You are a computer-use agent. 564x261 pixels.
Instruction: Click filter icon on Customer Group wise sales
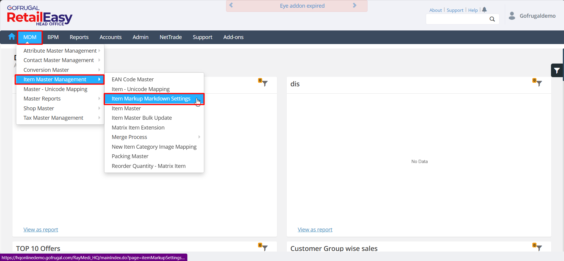tap(539, 248)
